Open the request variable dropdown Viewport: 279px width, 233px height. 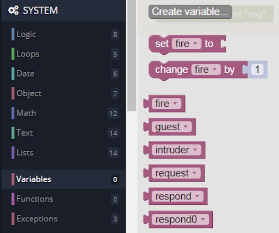pyautogui.click(x=194, y=173)
